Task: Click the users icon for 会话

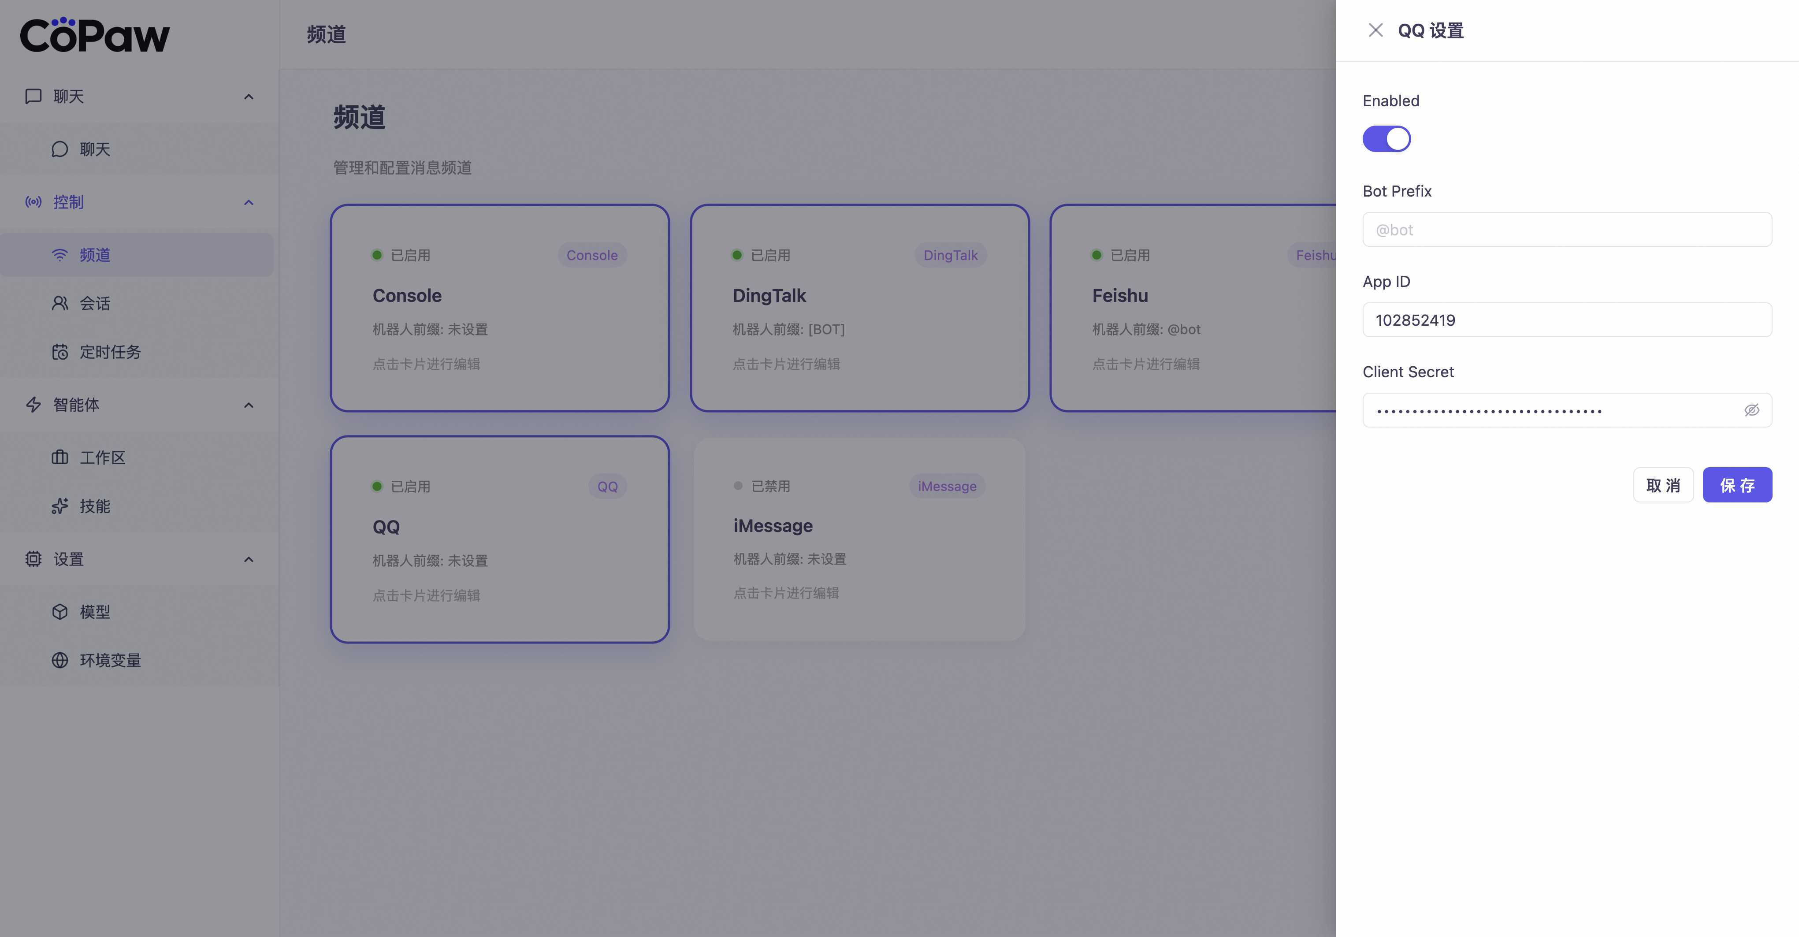Action: 60,303
